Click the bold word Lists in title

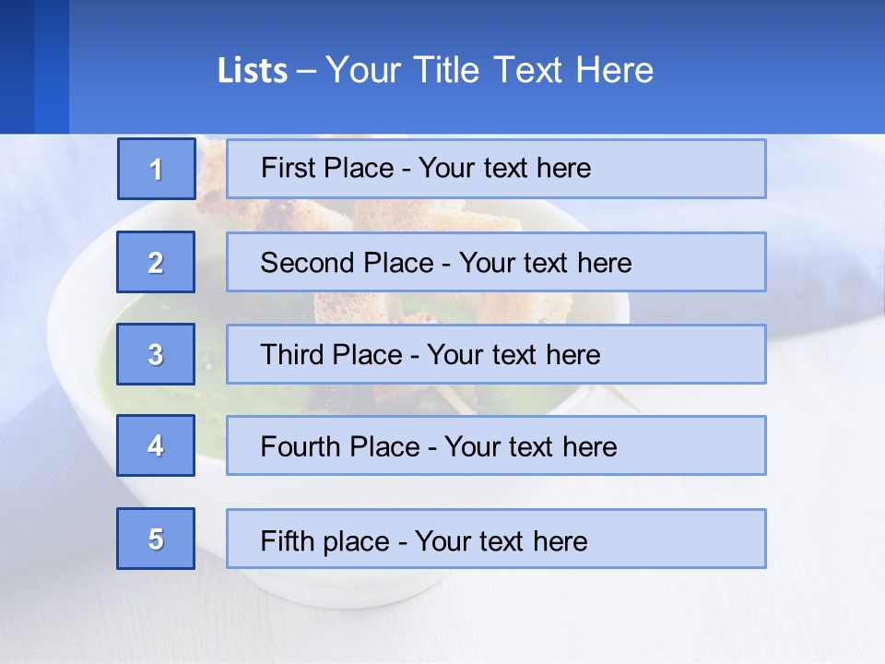tap(252, 71)
